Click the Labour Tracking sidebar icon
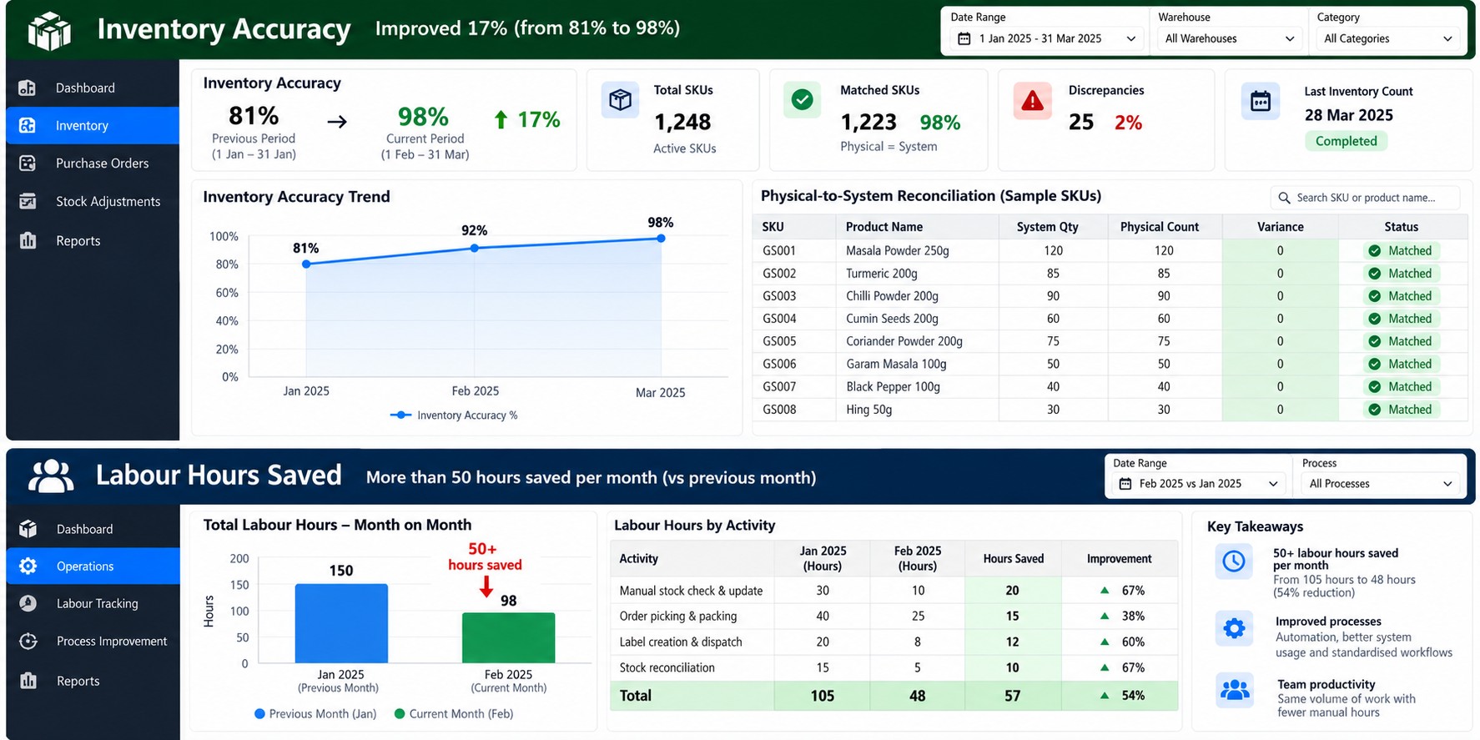 coord(28,603)
